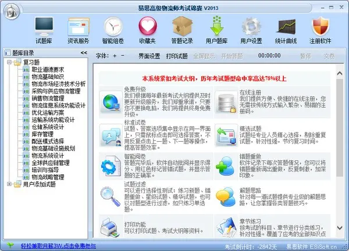
Task: Launch 智能组卷 clock icon
Action: [113, 27]
